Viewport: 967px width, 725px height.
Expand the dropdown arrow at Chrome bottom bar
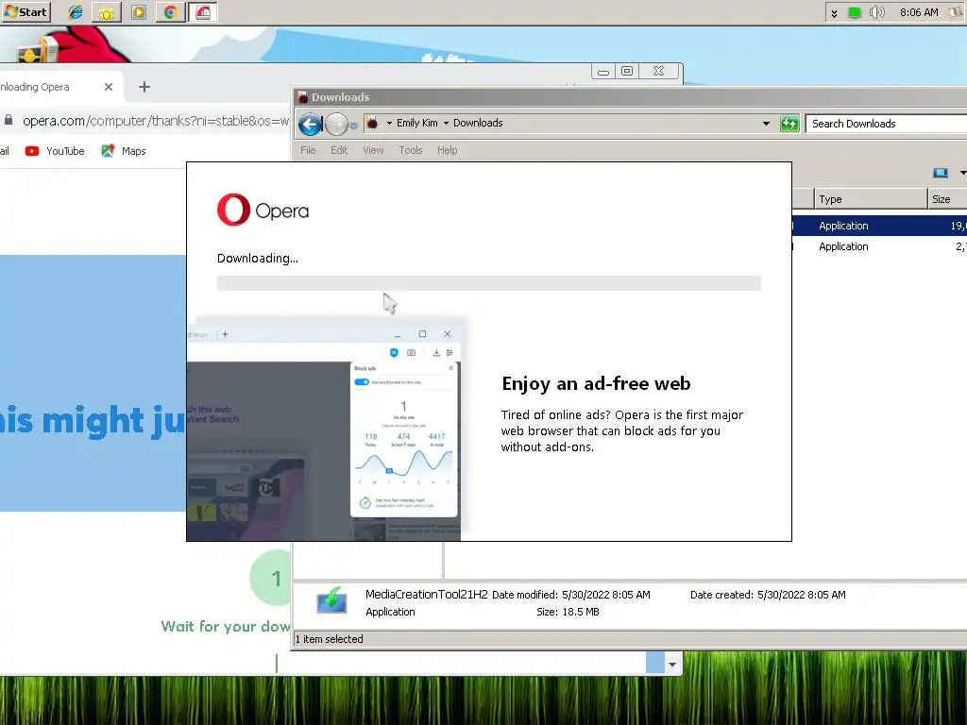[672, 665]
